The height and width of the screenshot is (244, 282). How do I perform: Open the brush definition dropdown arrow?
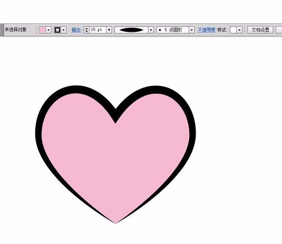pyautogui.click(x=192, y=30)
